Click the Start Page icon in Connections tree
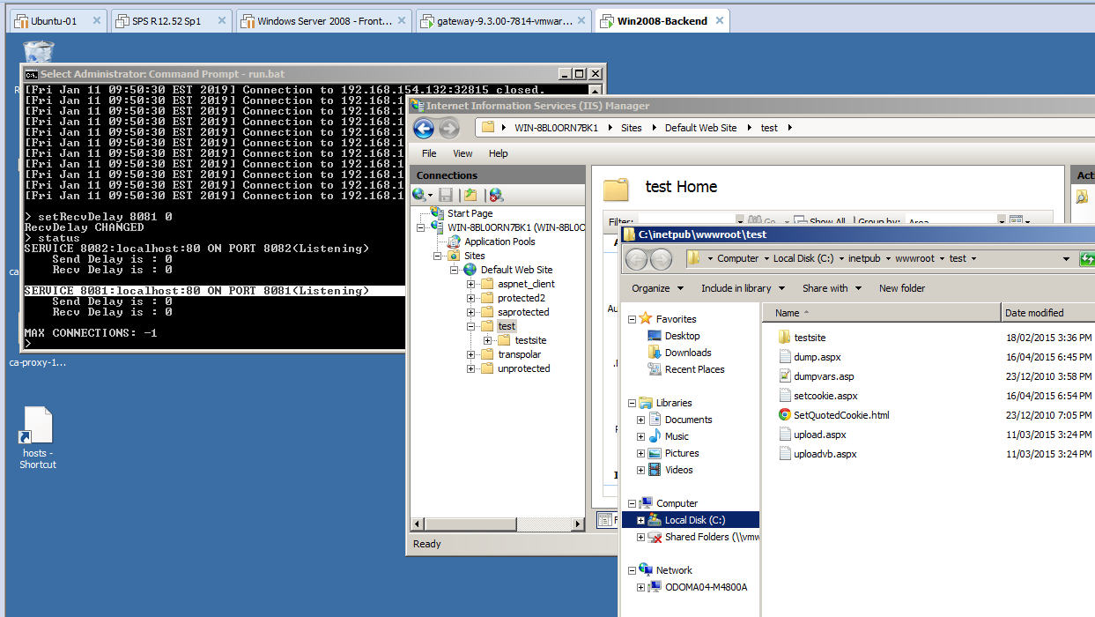The image size is (1095, 617). coord(437,213)
